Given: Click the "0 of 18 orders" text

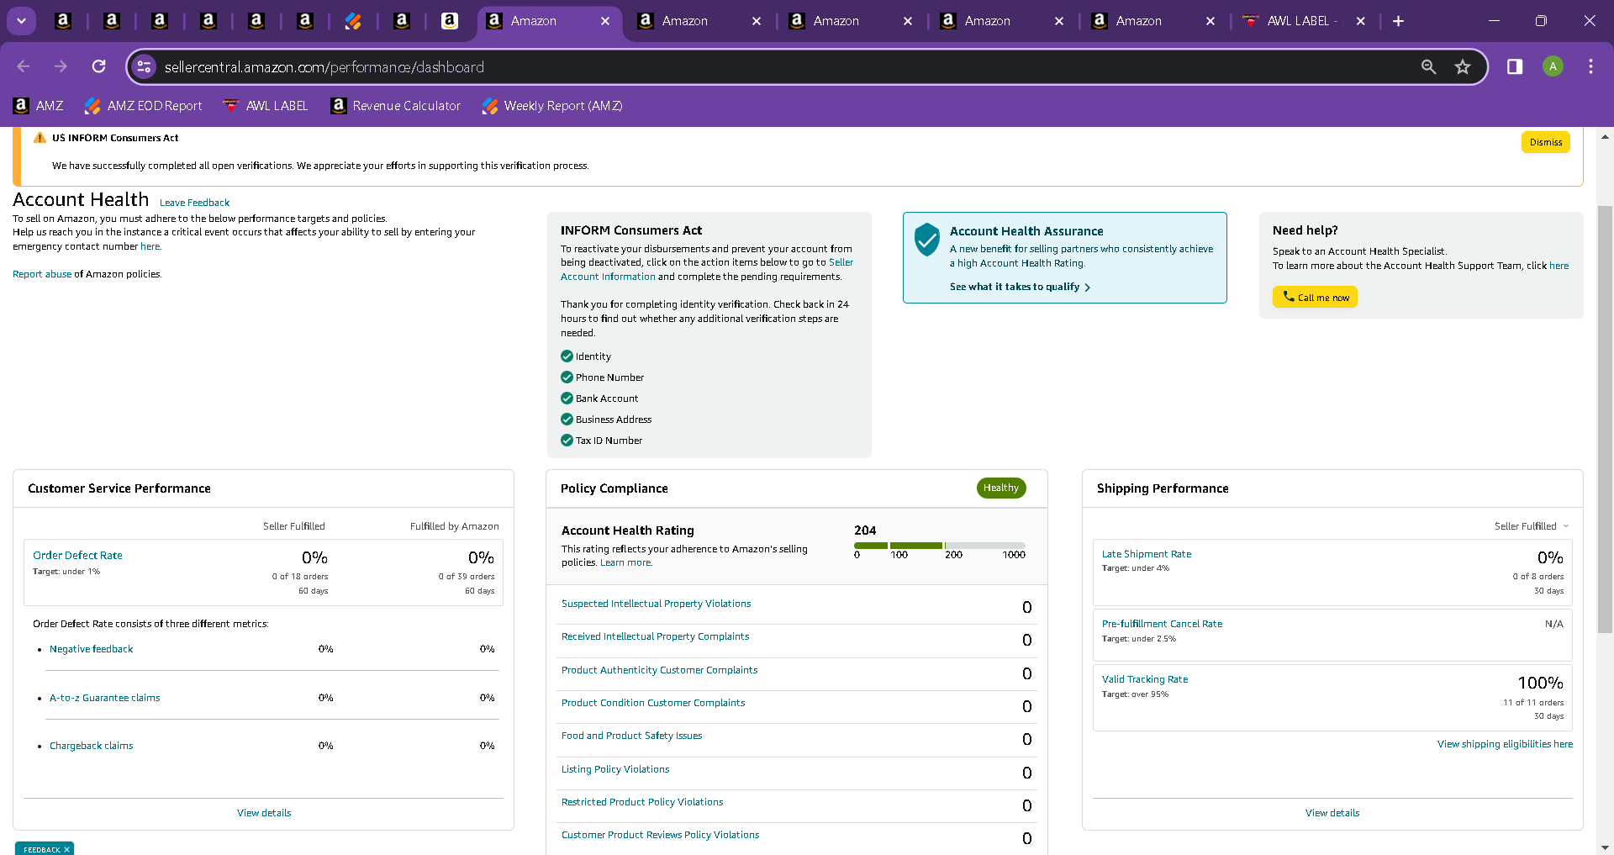Looking at the screenshot, I should click(x=300, y=577).
